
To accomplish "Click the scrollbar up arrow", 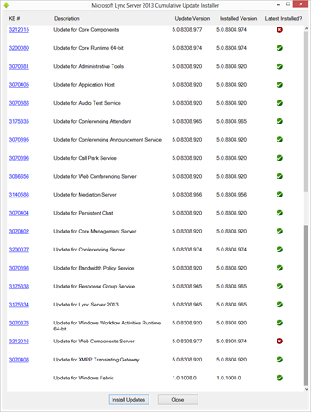I will coord(306,29).
